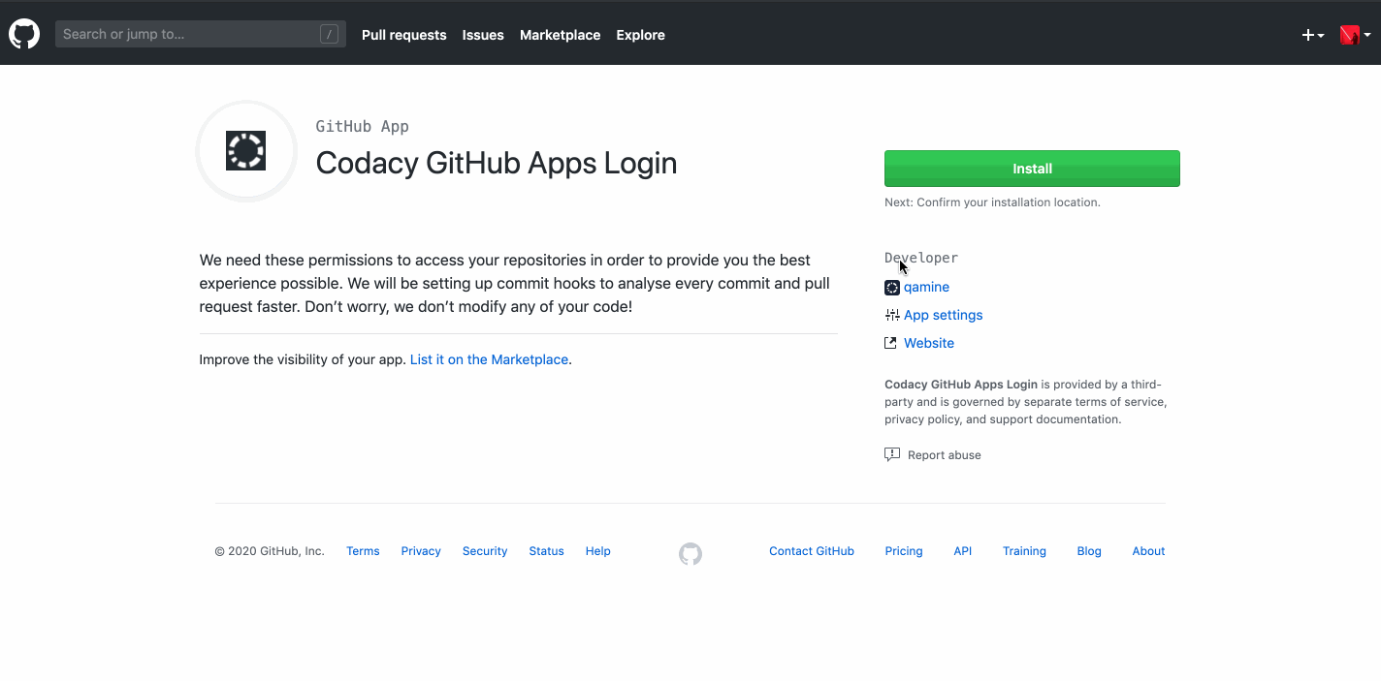Open the List it on the Marketplace link
Screen dimensions: 1381x681
pyautogui.click(x=489, y=359)
